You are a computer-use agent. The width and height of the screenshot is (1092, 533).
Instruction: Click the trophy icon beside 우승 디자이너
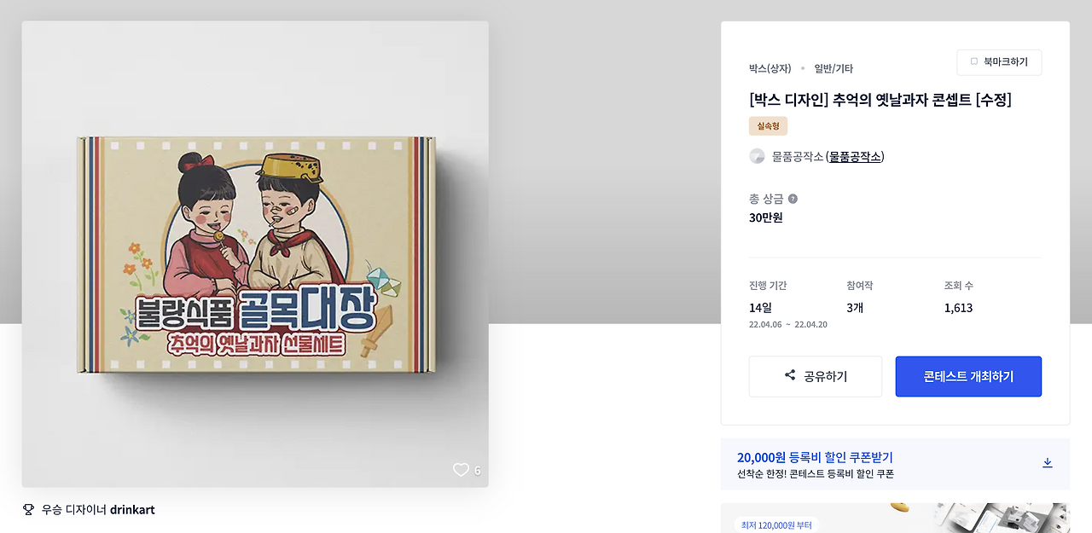[x=29, y=509]
